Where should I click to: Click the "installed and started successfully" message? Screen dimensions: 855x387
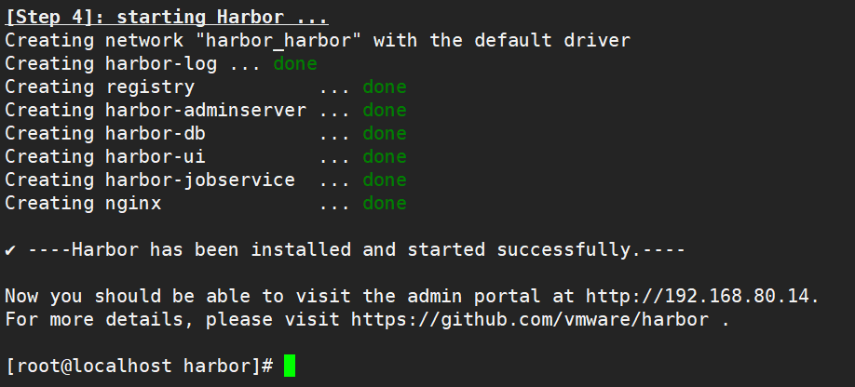(x=439, y=250)
